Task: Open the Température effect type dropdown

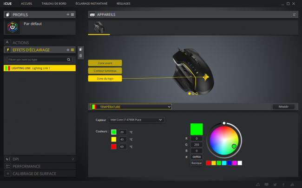Action: point(131,107)
